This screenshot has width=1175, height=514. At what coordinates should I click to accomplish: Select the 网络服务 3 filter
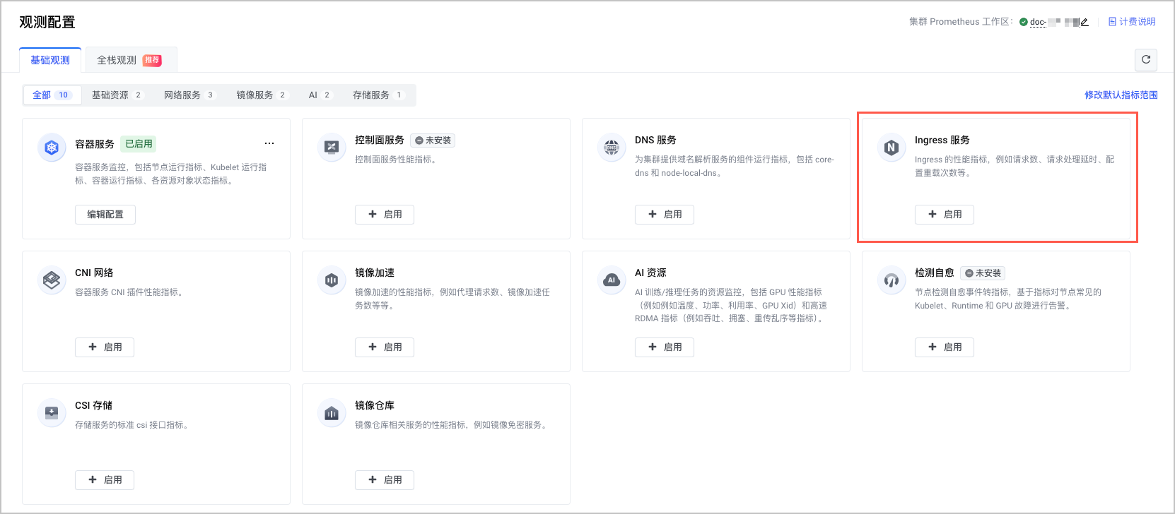pos(189,95)
